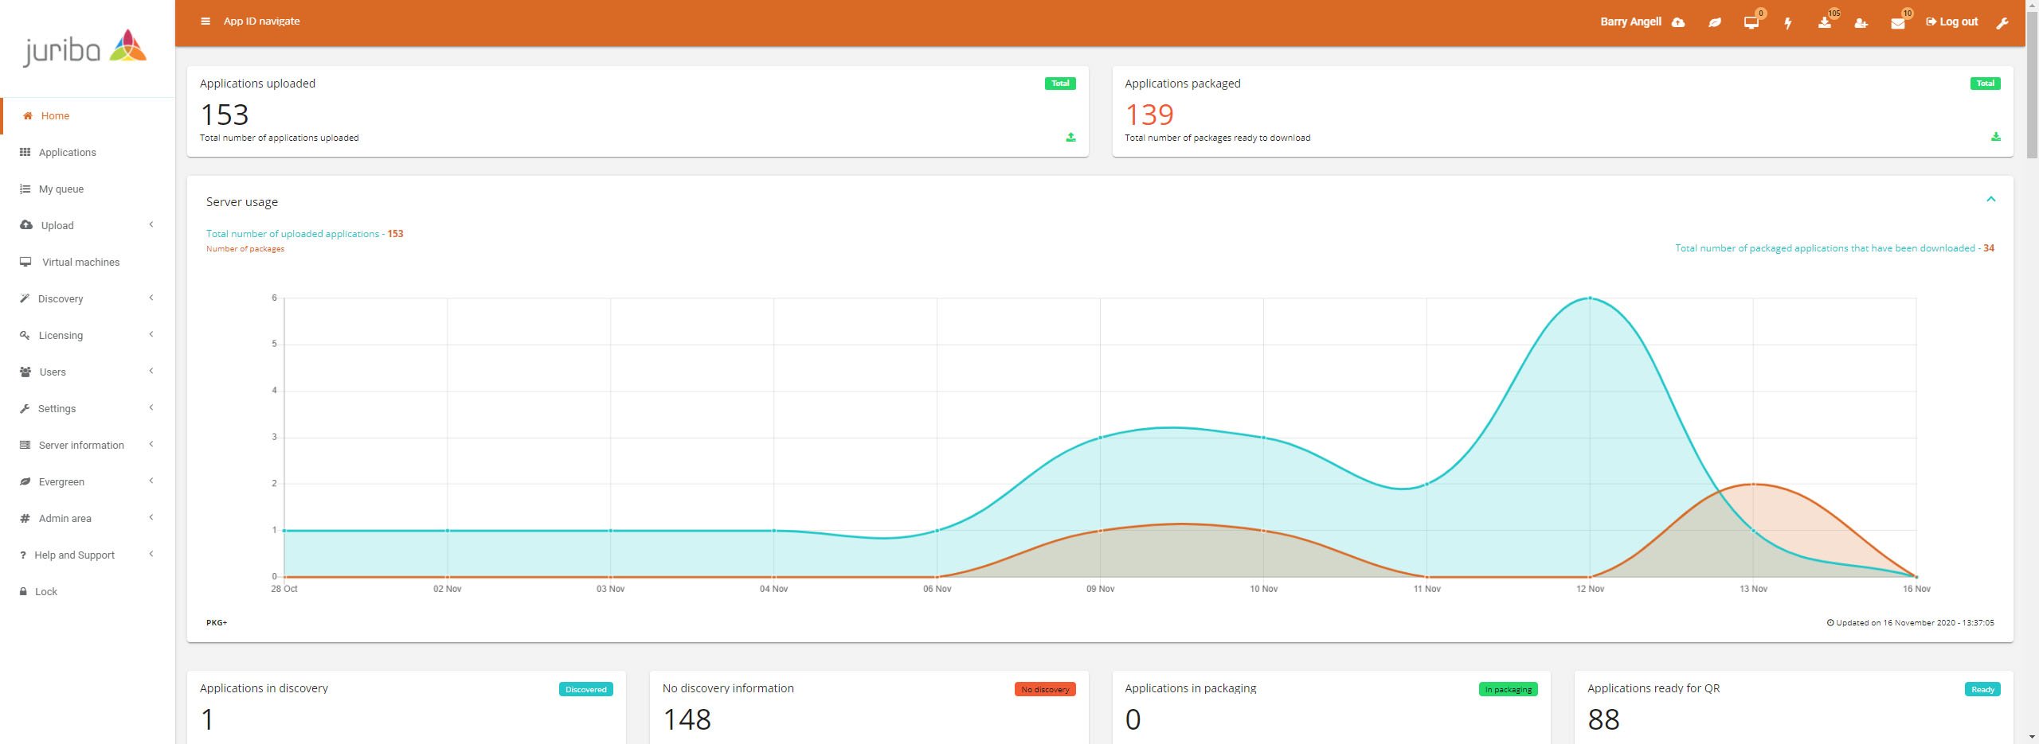Screen dimensions: 2039x744
Task: Click the Log out link
Action: 1952,21
